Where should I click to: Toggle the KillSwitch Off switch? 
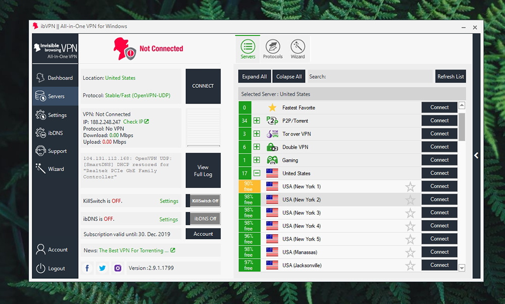point(203,200)
